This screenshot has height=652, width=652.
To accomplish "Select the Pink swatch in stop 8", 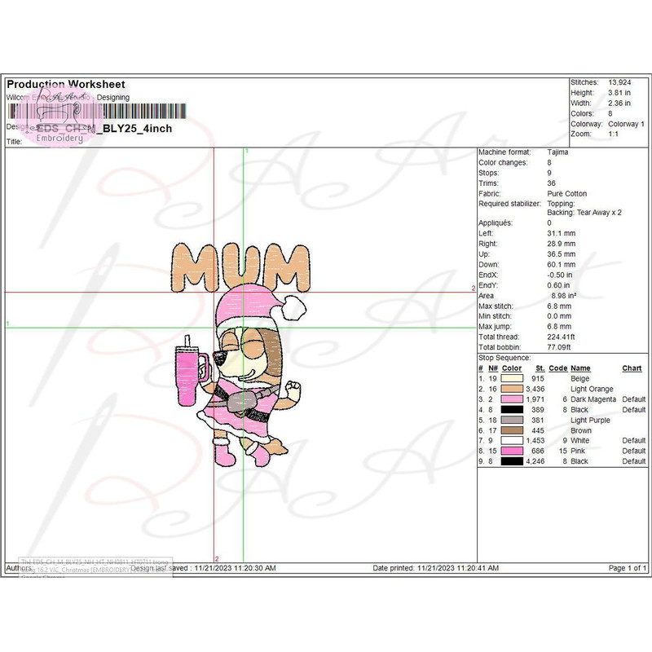I will (x=512, y=451).
